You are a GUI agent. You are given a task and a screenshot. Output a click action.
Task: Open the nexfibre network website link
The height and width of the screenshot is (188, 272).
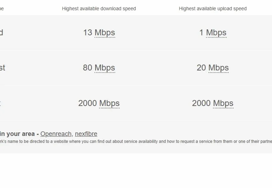coord(86,134)
